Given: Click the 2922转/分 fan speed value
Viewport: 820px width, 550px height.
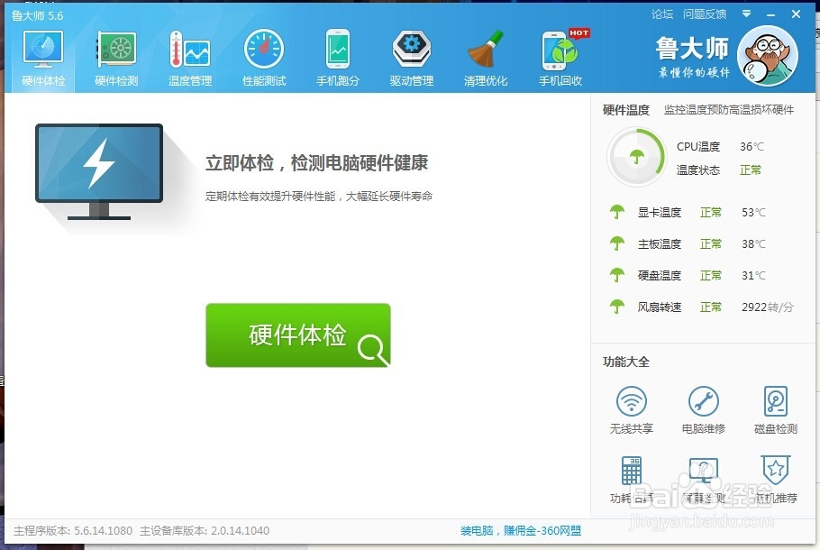Looking at the screenshot, I should [x=767, y=307].
